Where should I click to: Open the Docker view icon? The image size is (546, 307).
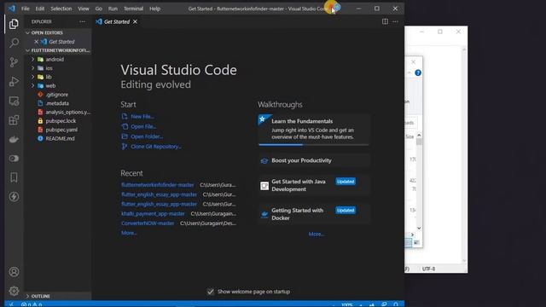pyautogui.click(x=14, y=139)
